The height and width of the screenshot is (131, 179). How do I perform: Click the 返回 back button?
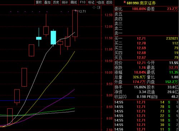pyautogui.click(x=109, y=2)
